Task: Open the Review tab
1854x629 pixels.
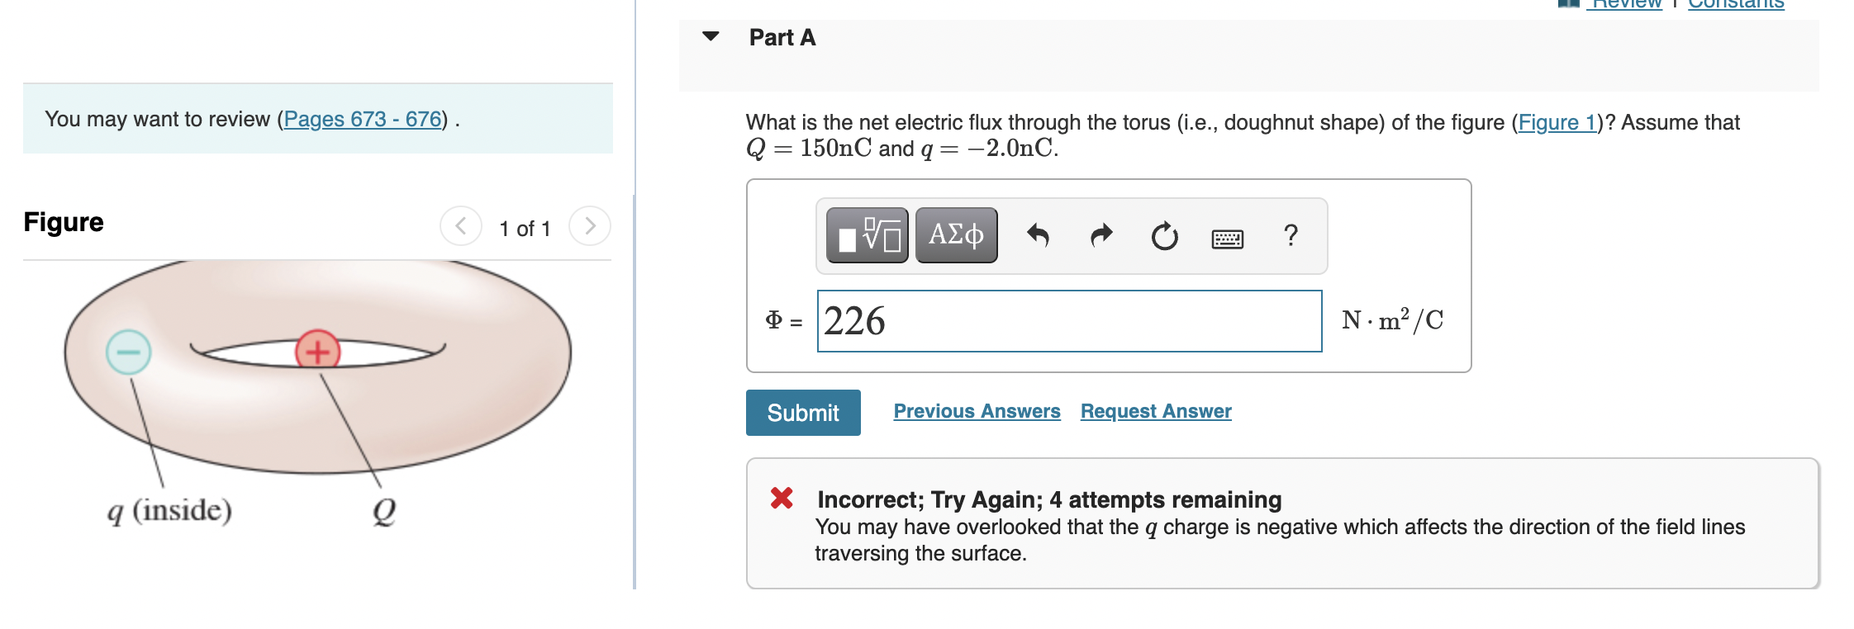Action: point(1624,4)
